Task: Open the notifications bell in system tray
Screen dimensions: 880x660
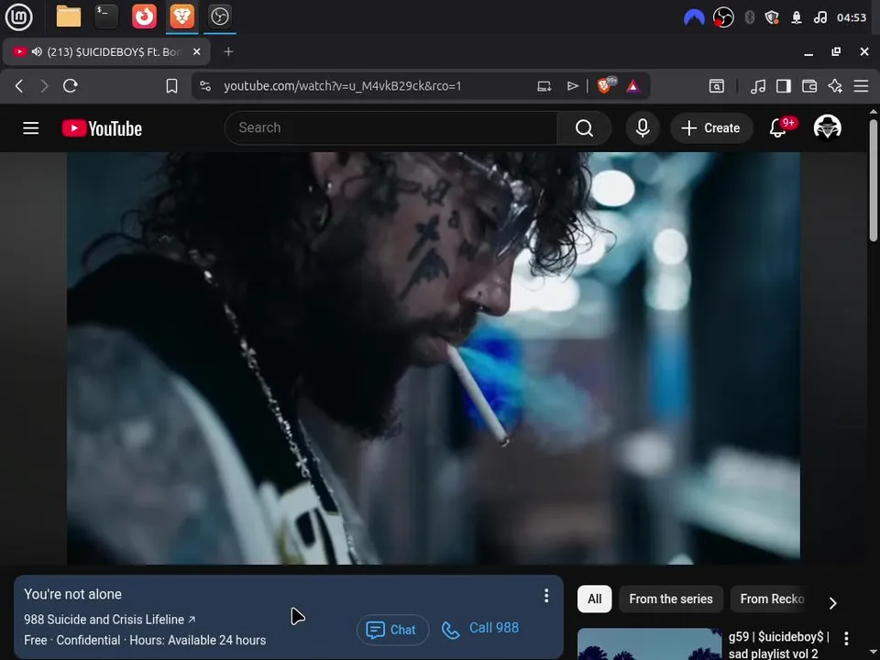Action: [797, 17]
